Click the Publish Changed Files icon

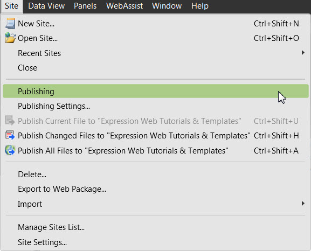(x=10, y=135)
